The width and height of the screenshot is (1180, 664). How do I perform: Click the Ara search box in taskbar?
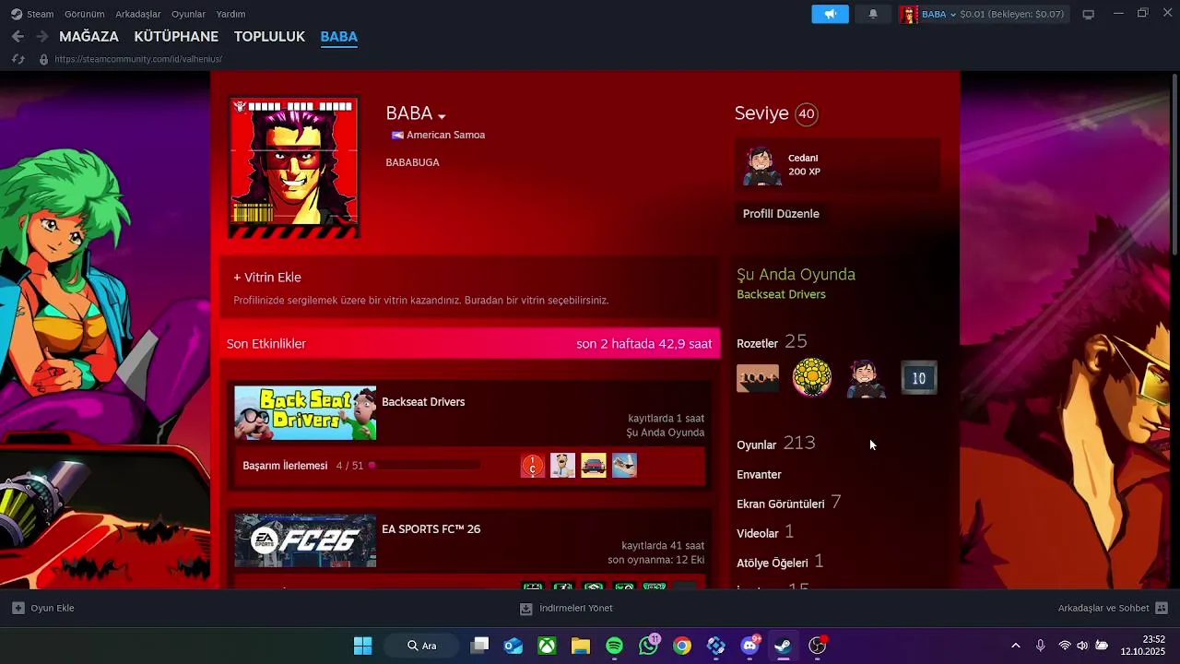coord(422,646)
